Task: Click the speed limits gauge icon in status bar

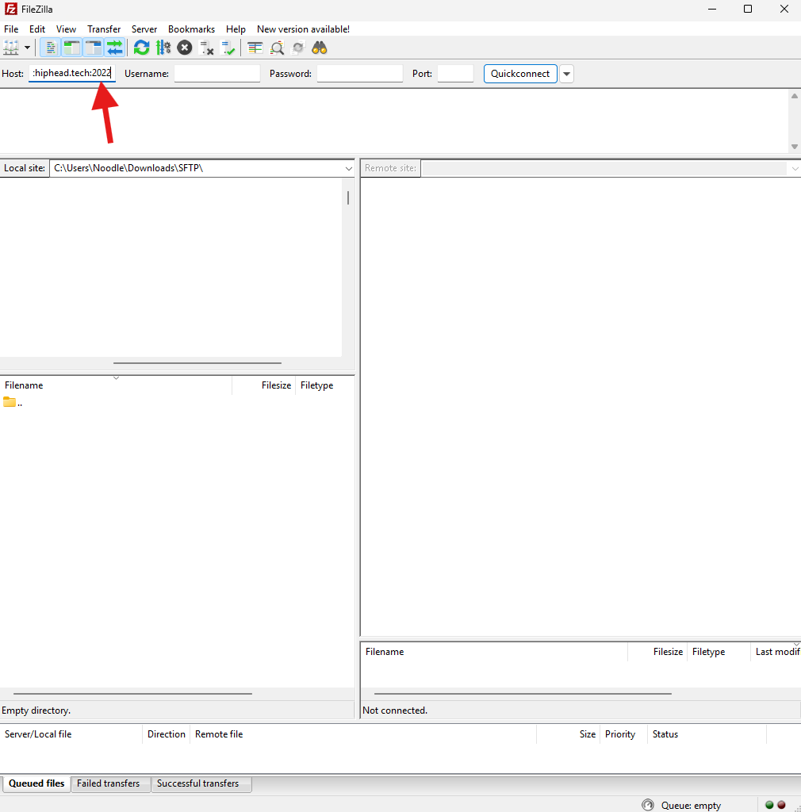Action: (648, 805)
